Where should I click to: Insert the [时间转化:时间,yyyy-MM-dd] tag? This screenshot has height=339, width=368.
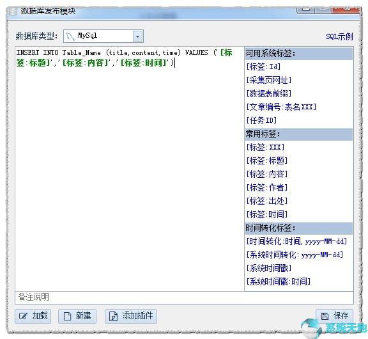[296, 241]
